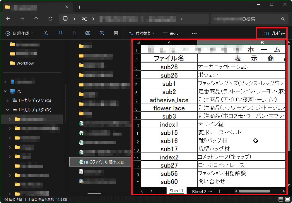The image size is (292, 203).
Task: Open the 並べ替え sort dropdown
Action: [142, 34]
